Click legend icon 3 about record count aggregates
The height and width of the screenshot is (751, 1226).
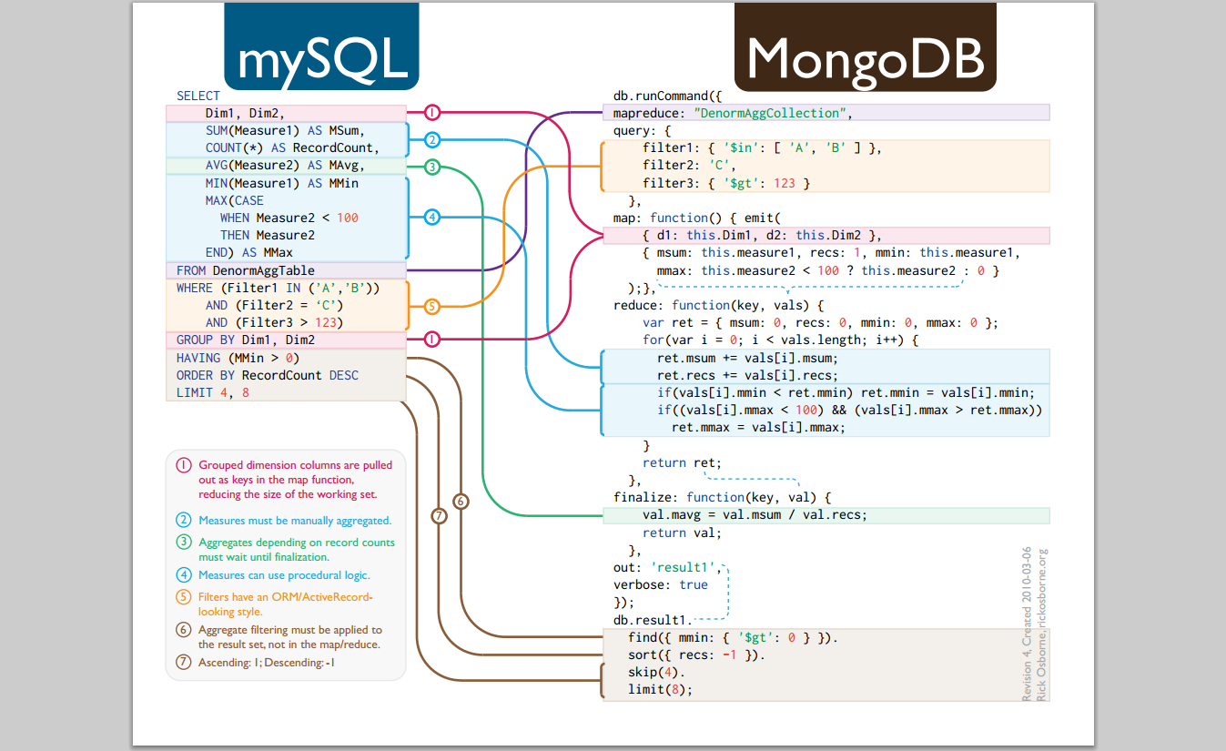[x=184, y=543]
